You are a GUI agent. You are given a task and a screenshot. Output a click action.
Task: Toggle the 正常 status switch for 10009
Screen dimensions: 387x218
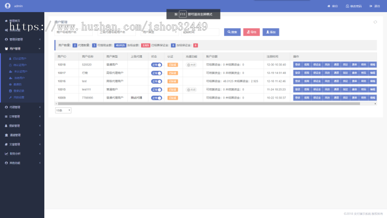(x=157, y=98)
